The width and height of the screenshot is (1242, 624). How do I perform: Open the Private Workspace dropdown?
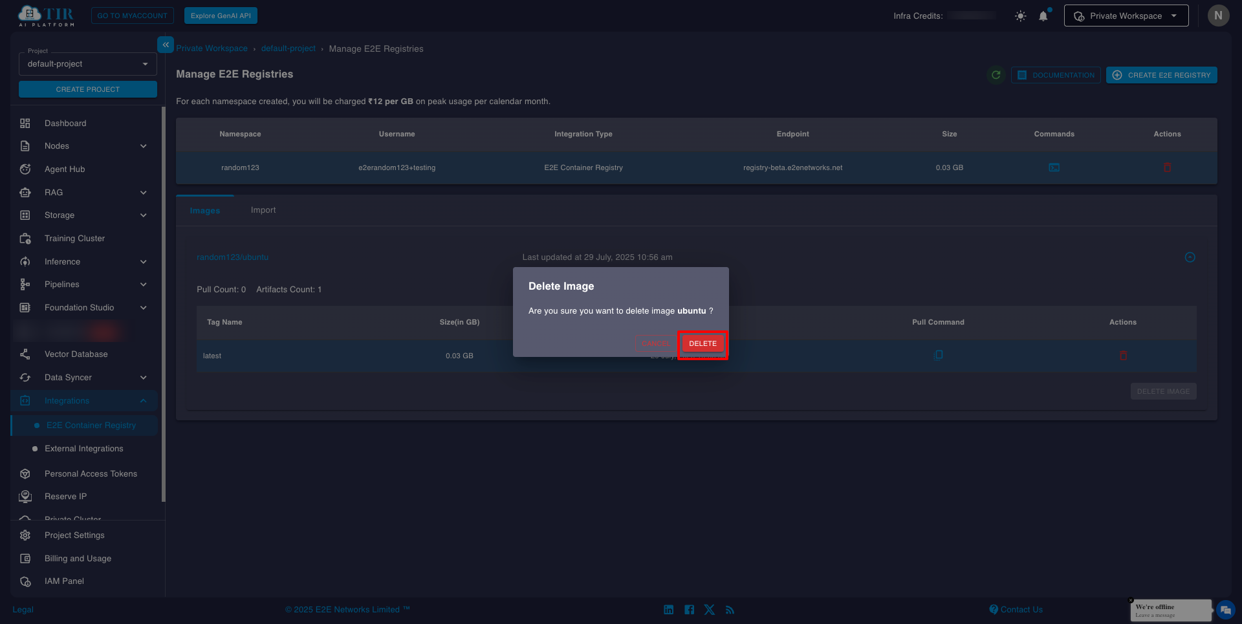1126,16
